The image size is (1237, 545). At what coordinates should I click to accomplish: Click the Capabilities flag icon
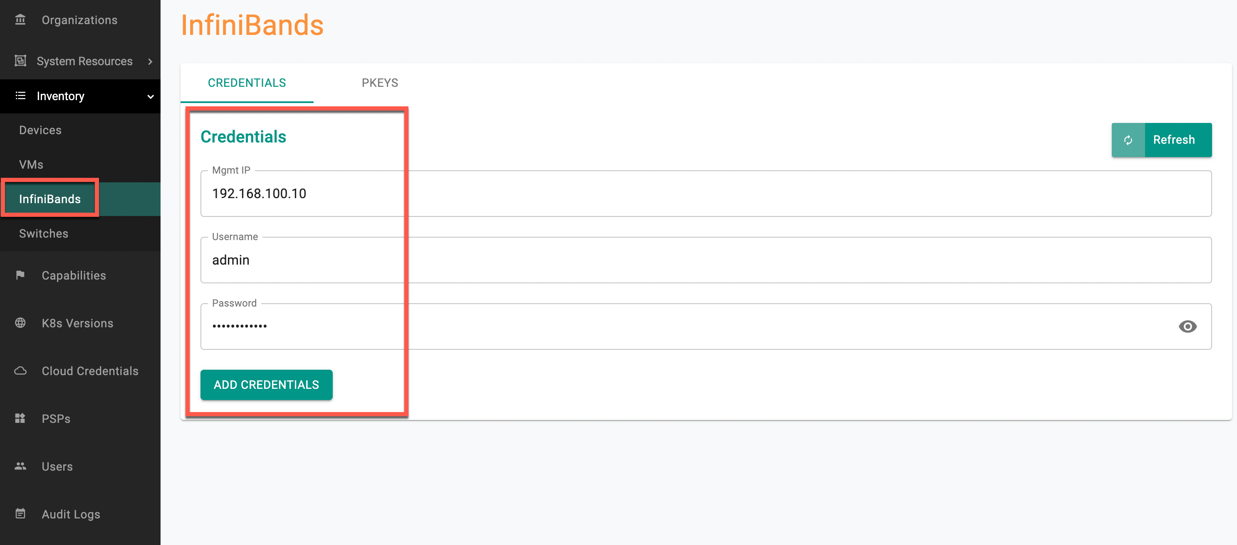click(x=20, y=275)
